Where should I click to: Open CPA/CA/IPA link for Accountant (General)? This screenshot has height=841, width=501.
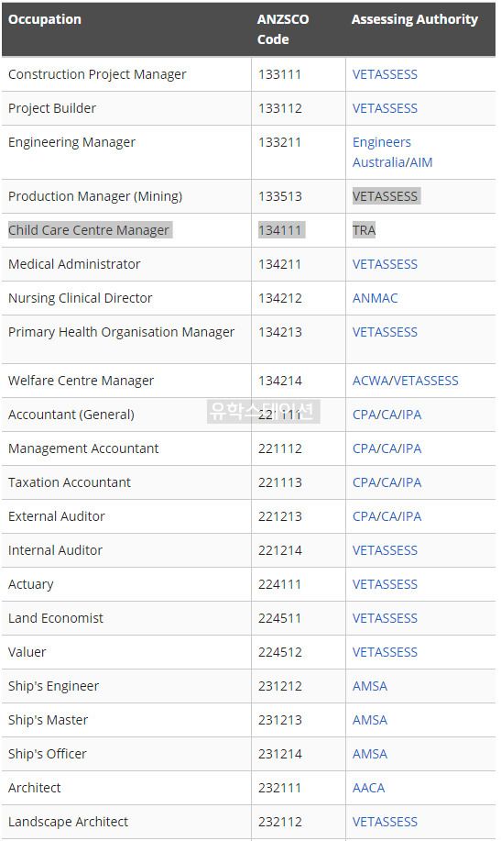tap(387, 414)
